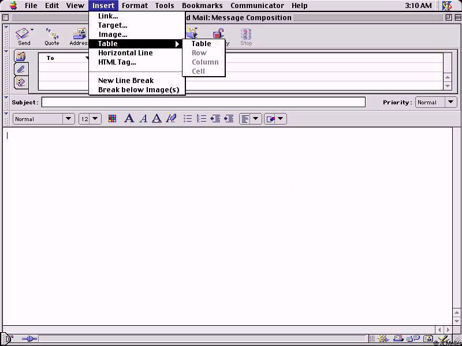Viewport: 462px width, 346px height.
Task: Open Inbox from status bar mailbox icon
Action: click(x=398, y=339)
